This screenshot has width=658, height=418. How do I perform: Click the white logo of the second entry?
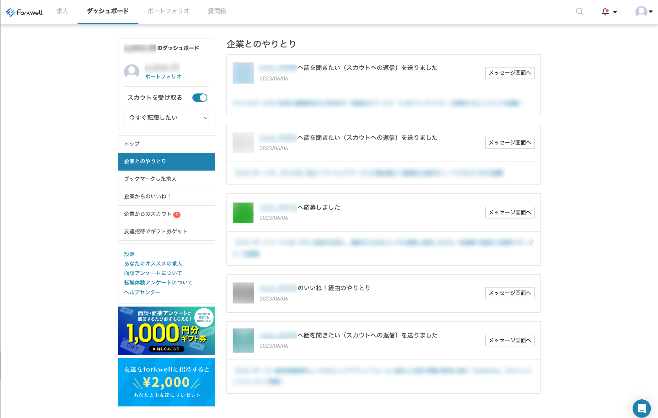(243, 143)
